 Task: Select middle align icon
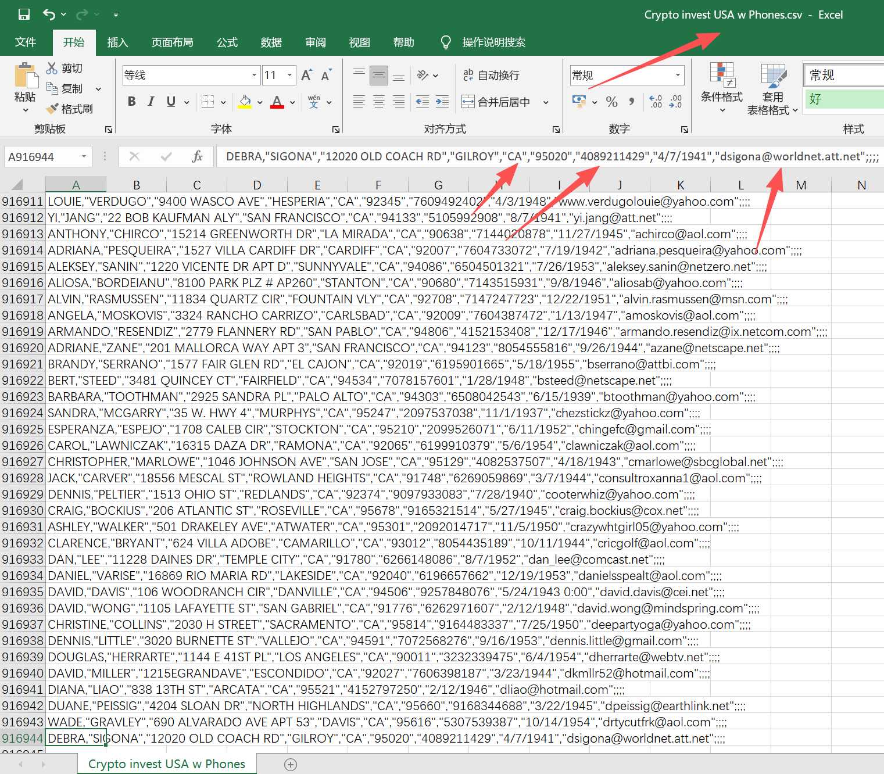(x=379, y=75)
